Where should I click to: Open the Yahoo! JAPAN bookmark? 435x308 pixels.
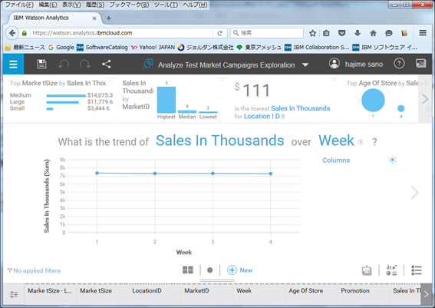153,48
